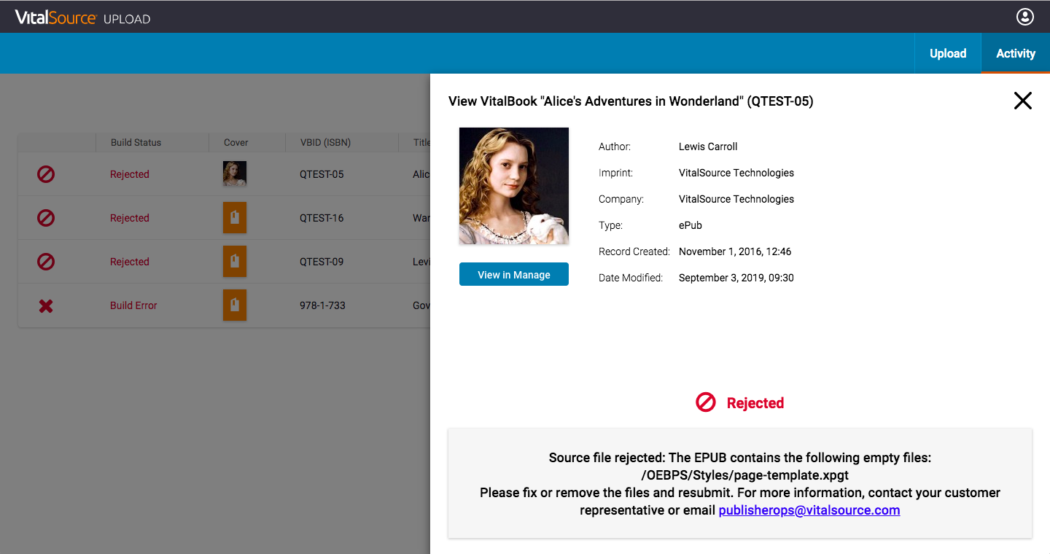This screenshot has width=1050, height=554.
Task: Sort by the Build Status column header
Action: (136, 142)
